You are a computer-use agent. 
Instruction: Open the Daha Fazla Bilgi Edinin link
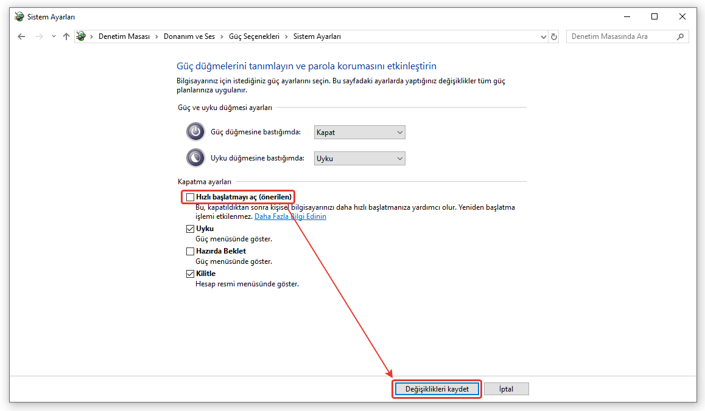[x=290, y=216]
